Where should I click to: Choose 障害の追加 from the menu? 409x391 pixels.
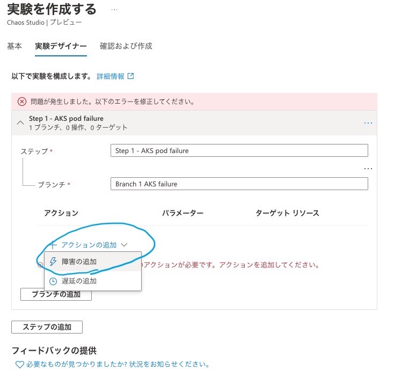[93, 262]
